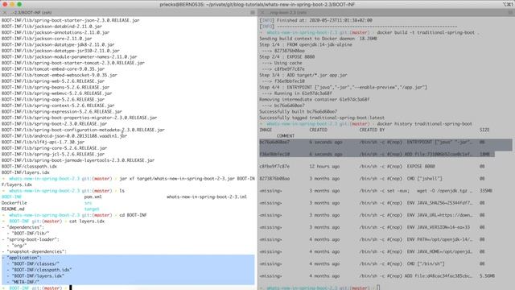Click the 'BOOT-INF/classpath.idx' output line
The image size is (515, 290).
tap(29, 166)
